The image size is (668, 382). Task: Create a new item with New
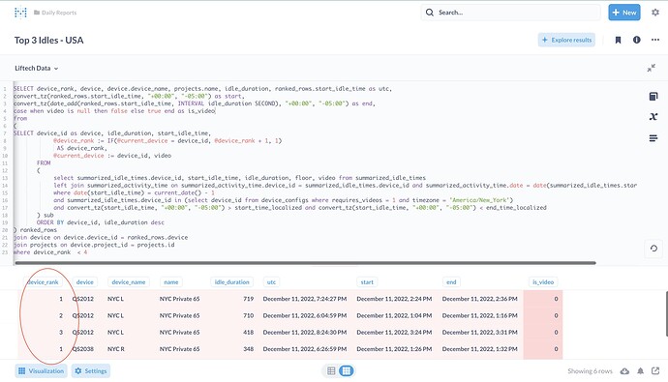click(x=624, y=13)
